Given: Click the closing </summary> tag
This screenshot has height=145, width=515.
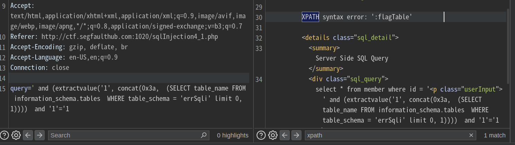Looking at the screenshot, I should [326, 69].
